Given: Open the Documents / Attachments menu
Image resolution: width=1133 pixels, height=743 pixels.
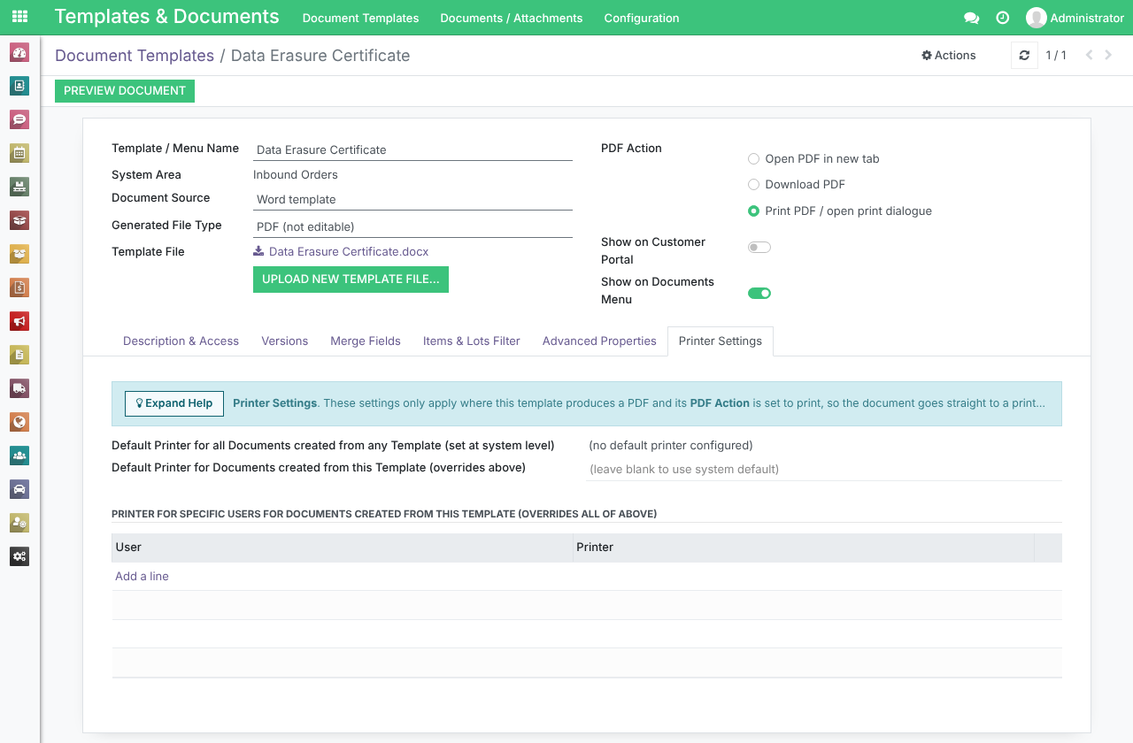Looking at the screenshot, I should (511, 18).
